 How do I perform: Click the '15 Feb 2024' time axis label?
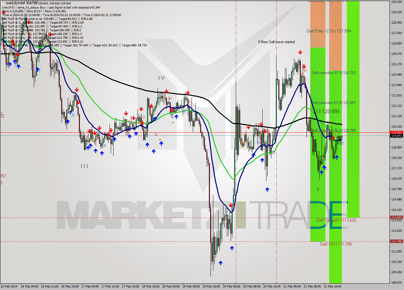9,287
